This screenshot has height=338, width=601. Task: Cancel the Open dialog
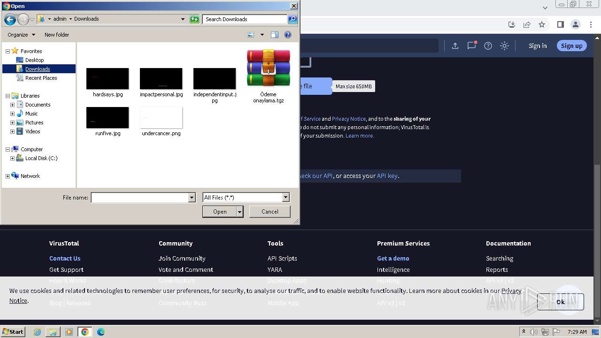(270, 212)
